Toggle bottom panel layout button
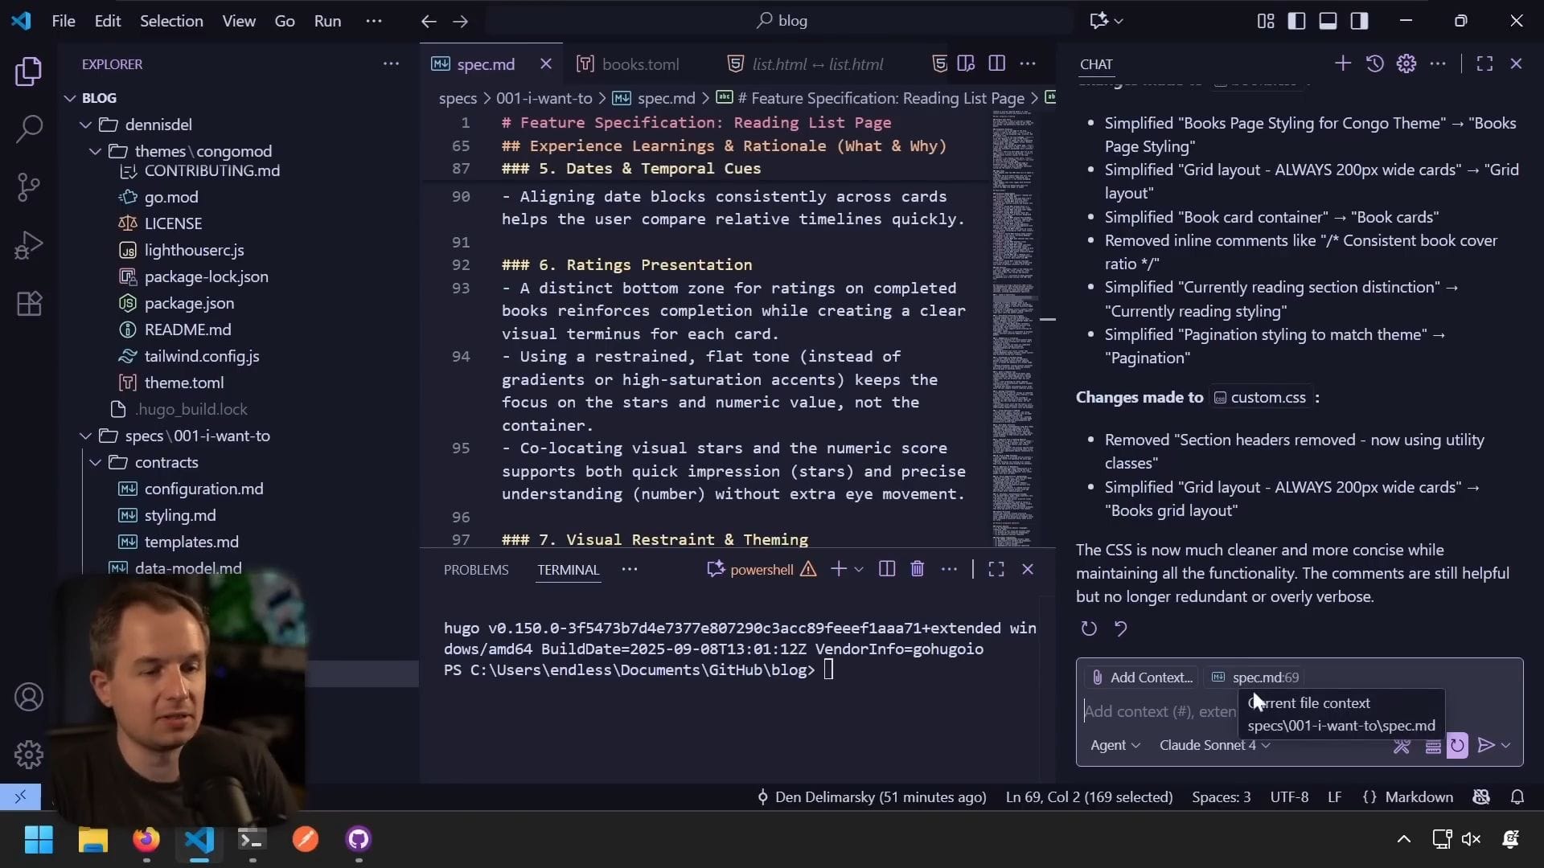The height and width of the screenshot is (868, 1544). tap(1328, 21)
